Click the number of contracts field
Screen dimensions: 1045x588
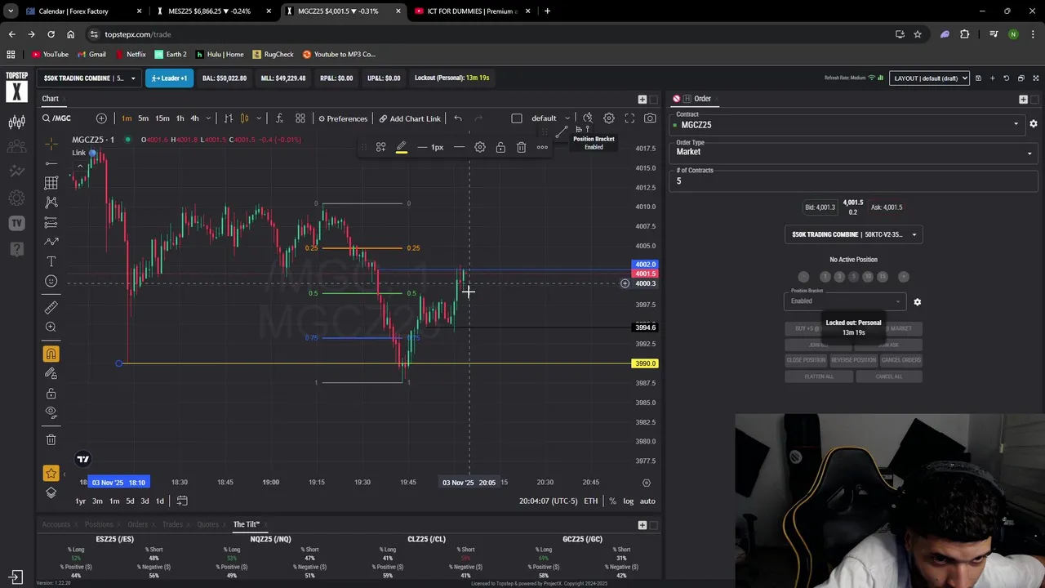tap(854, 180)
